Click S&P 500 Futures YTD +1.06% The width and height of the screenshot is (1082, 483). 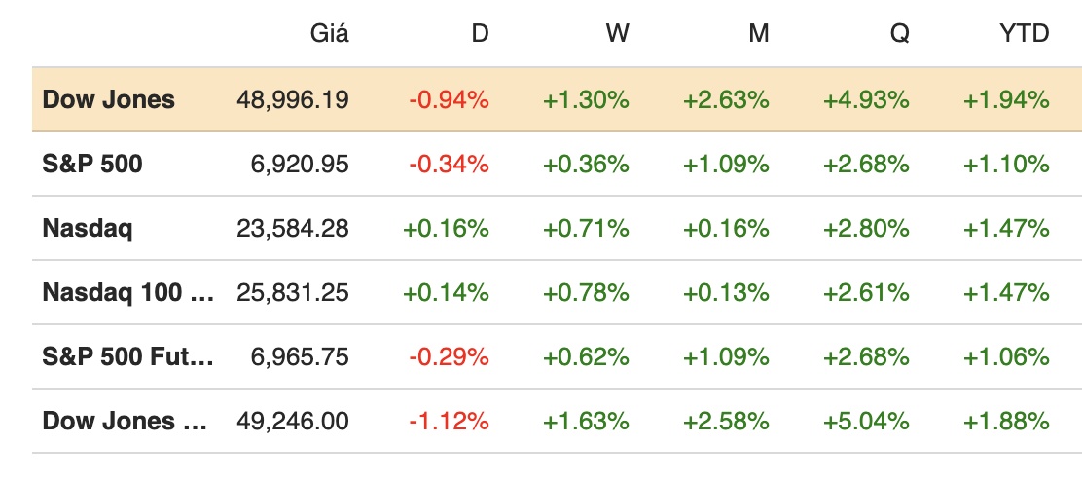[1006, 357]
